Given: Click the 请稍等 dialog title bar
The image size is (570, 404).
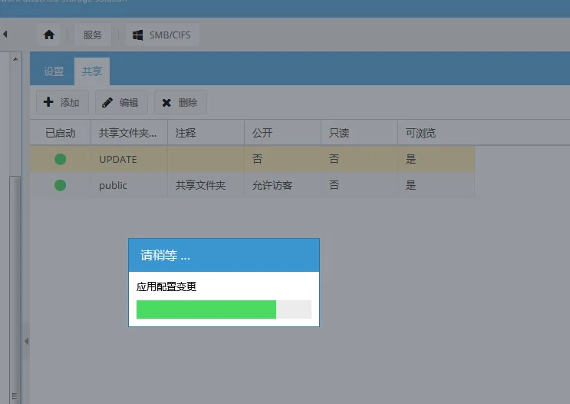Looking at the screenshot, I should point(224,255).
